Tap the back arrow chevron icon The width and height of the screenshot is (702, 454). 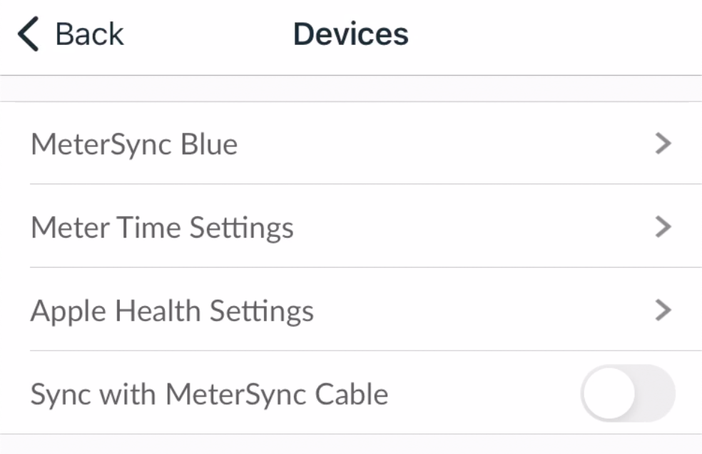coord(29,35)
